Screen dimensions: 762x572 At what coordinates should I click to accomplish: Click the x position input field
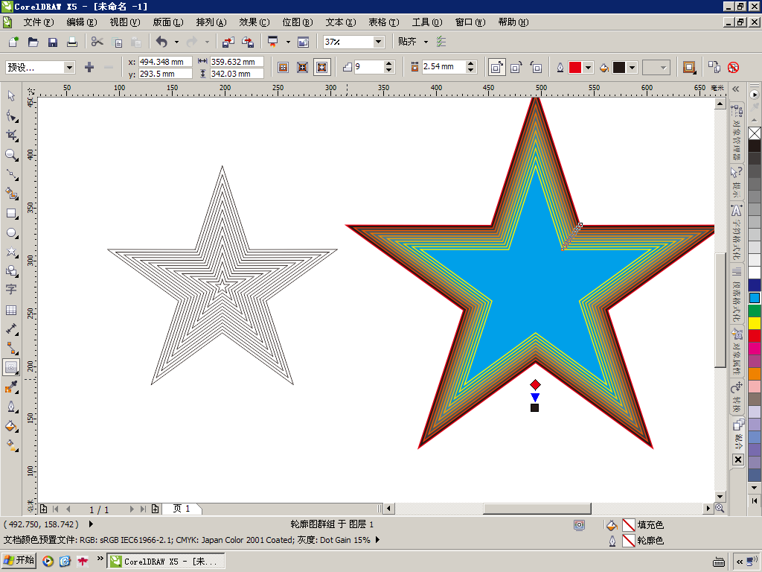coord(165,62)
